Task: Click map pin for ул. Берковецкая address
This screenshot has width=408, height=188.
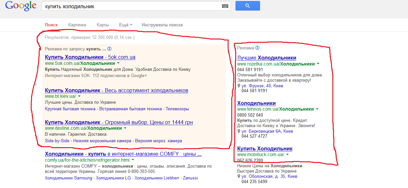Action: pos(239,131)
